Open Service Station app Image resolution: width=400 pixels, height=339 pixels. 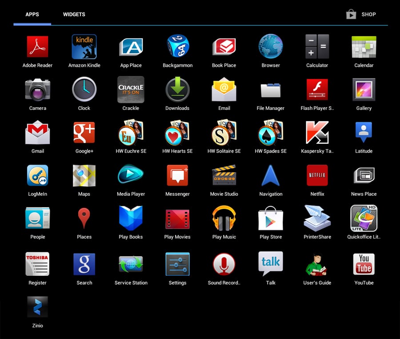131,264
